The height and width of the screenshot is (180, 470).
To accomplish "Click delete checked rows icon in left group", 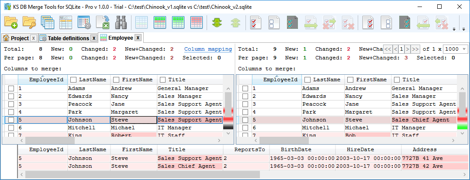I will [348, 23].
